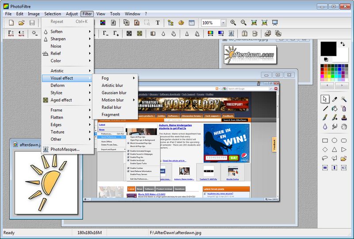The width and height of the screenshot is (354, 239).
Task: Open the zoom percentage dropdown arrow
Action: point(223,23)
